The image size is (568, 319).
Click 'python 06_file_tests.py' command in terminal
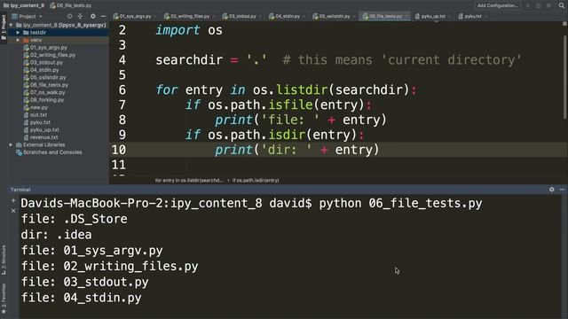pos(400,203)
